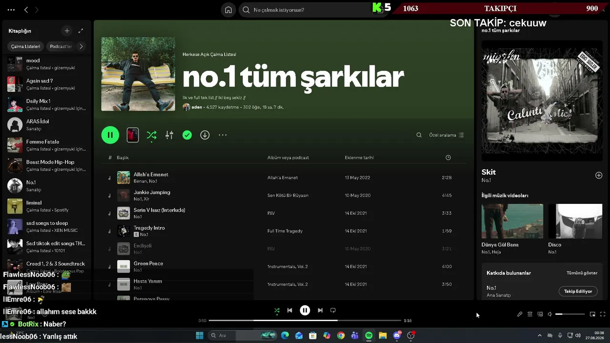Open the Disco music video thumbnail
The width and height of the screenshot is (610, 343).
(575, 221)
